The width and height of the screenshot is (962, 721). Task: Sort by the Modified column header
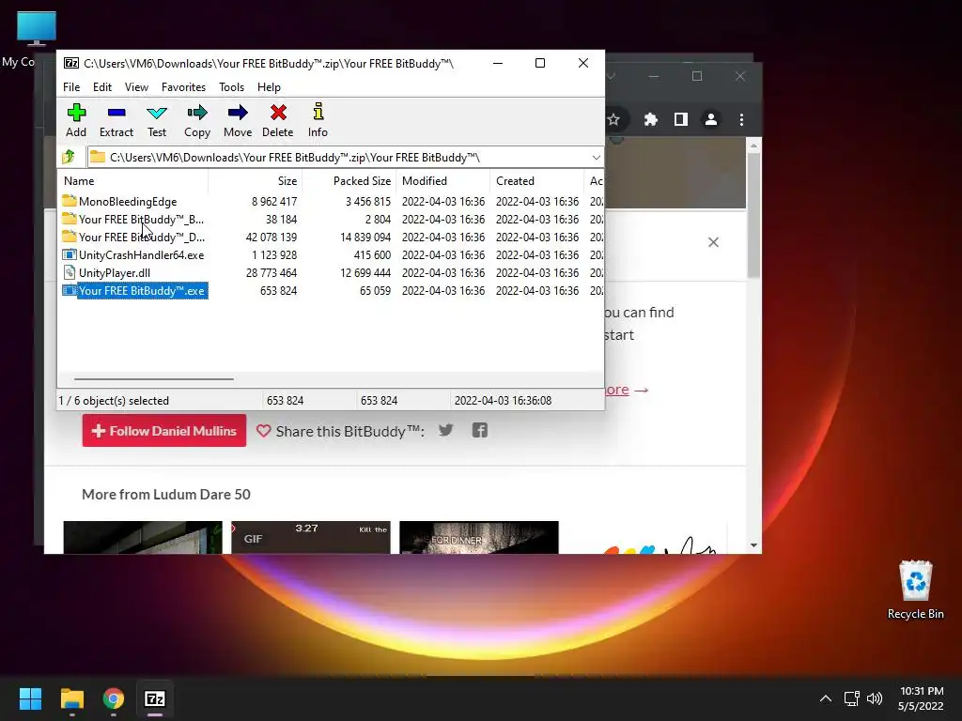click(x=442, y=181)
